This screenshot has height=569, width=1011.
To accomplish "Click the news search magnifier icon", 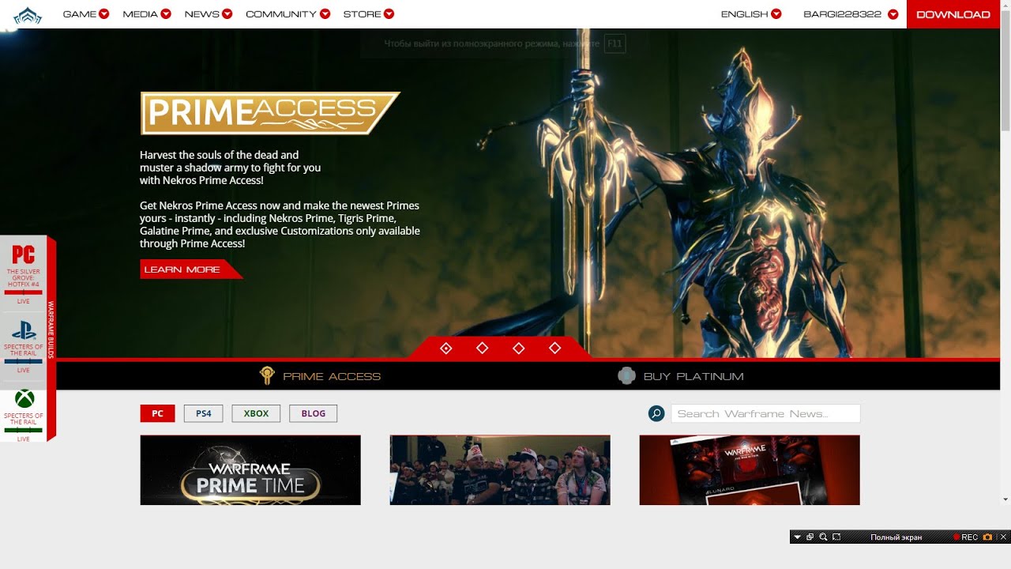I will click(656, 413).
